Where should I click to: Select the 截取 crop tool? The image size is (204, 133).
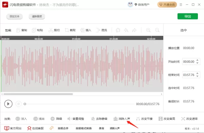[70, 30]
